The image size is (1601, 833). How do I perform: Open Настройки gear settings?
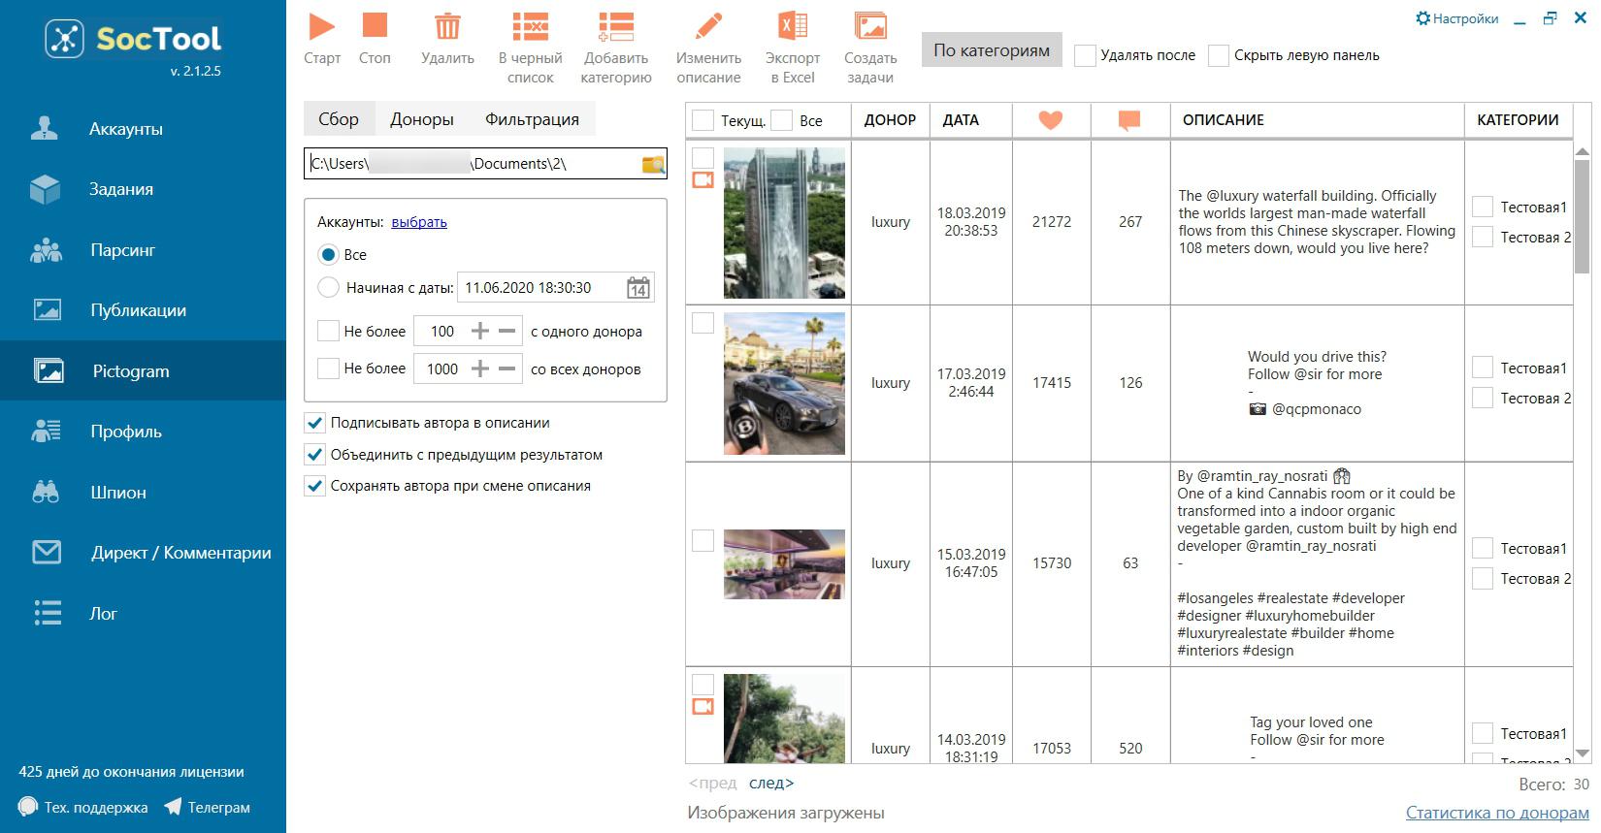[x=1457, y=18]
